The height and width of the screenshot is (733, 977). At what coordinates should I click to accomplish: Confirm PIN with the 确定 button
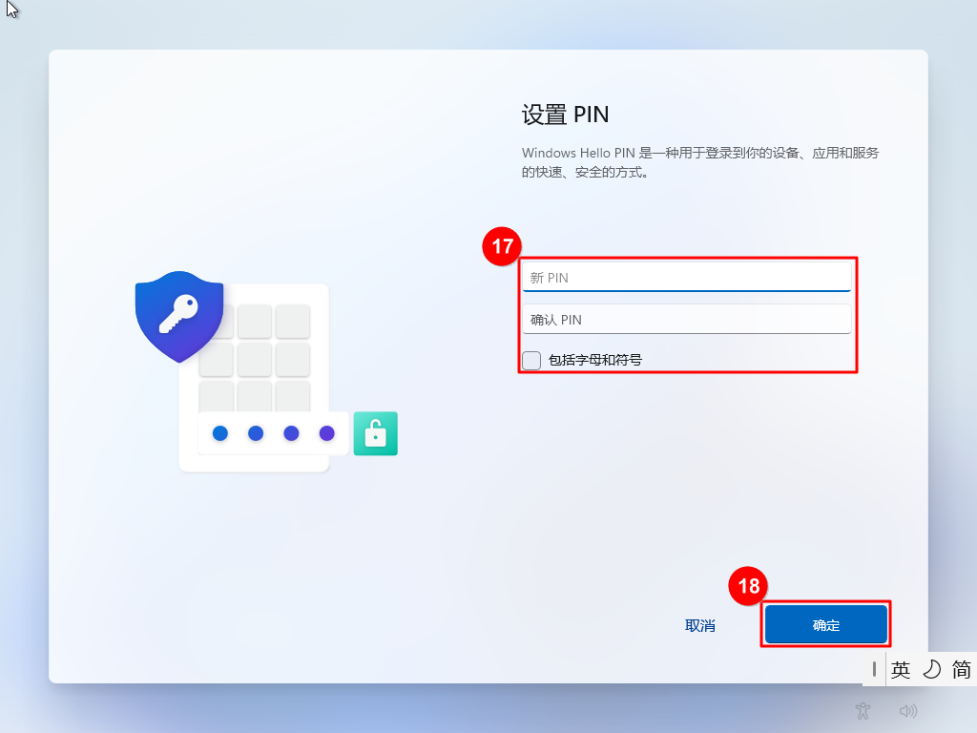click(x=826, y=624)
